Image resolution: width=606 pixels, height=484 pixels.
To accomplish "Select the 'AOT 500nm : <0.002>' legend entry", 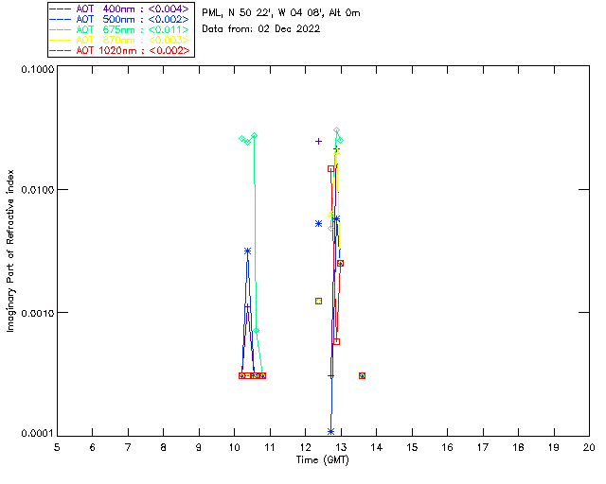I will tap(120, 19).
